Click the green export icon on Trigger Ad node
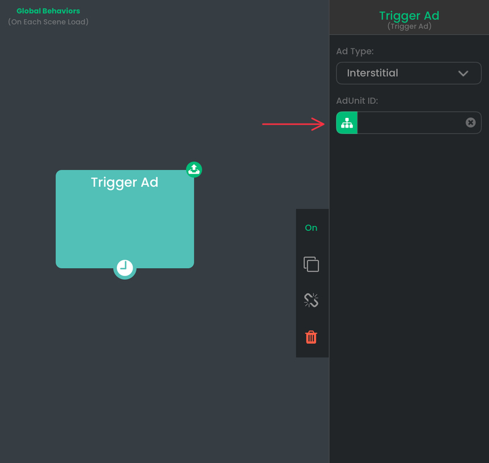The image size is (489, 463). [x=194, y=169]
